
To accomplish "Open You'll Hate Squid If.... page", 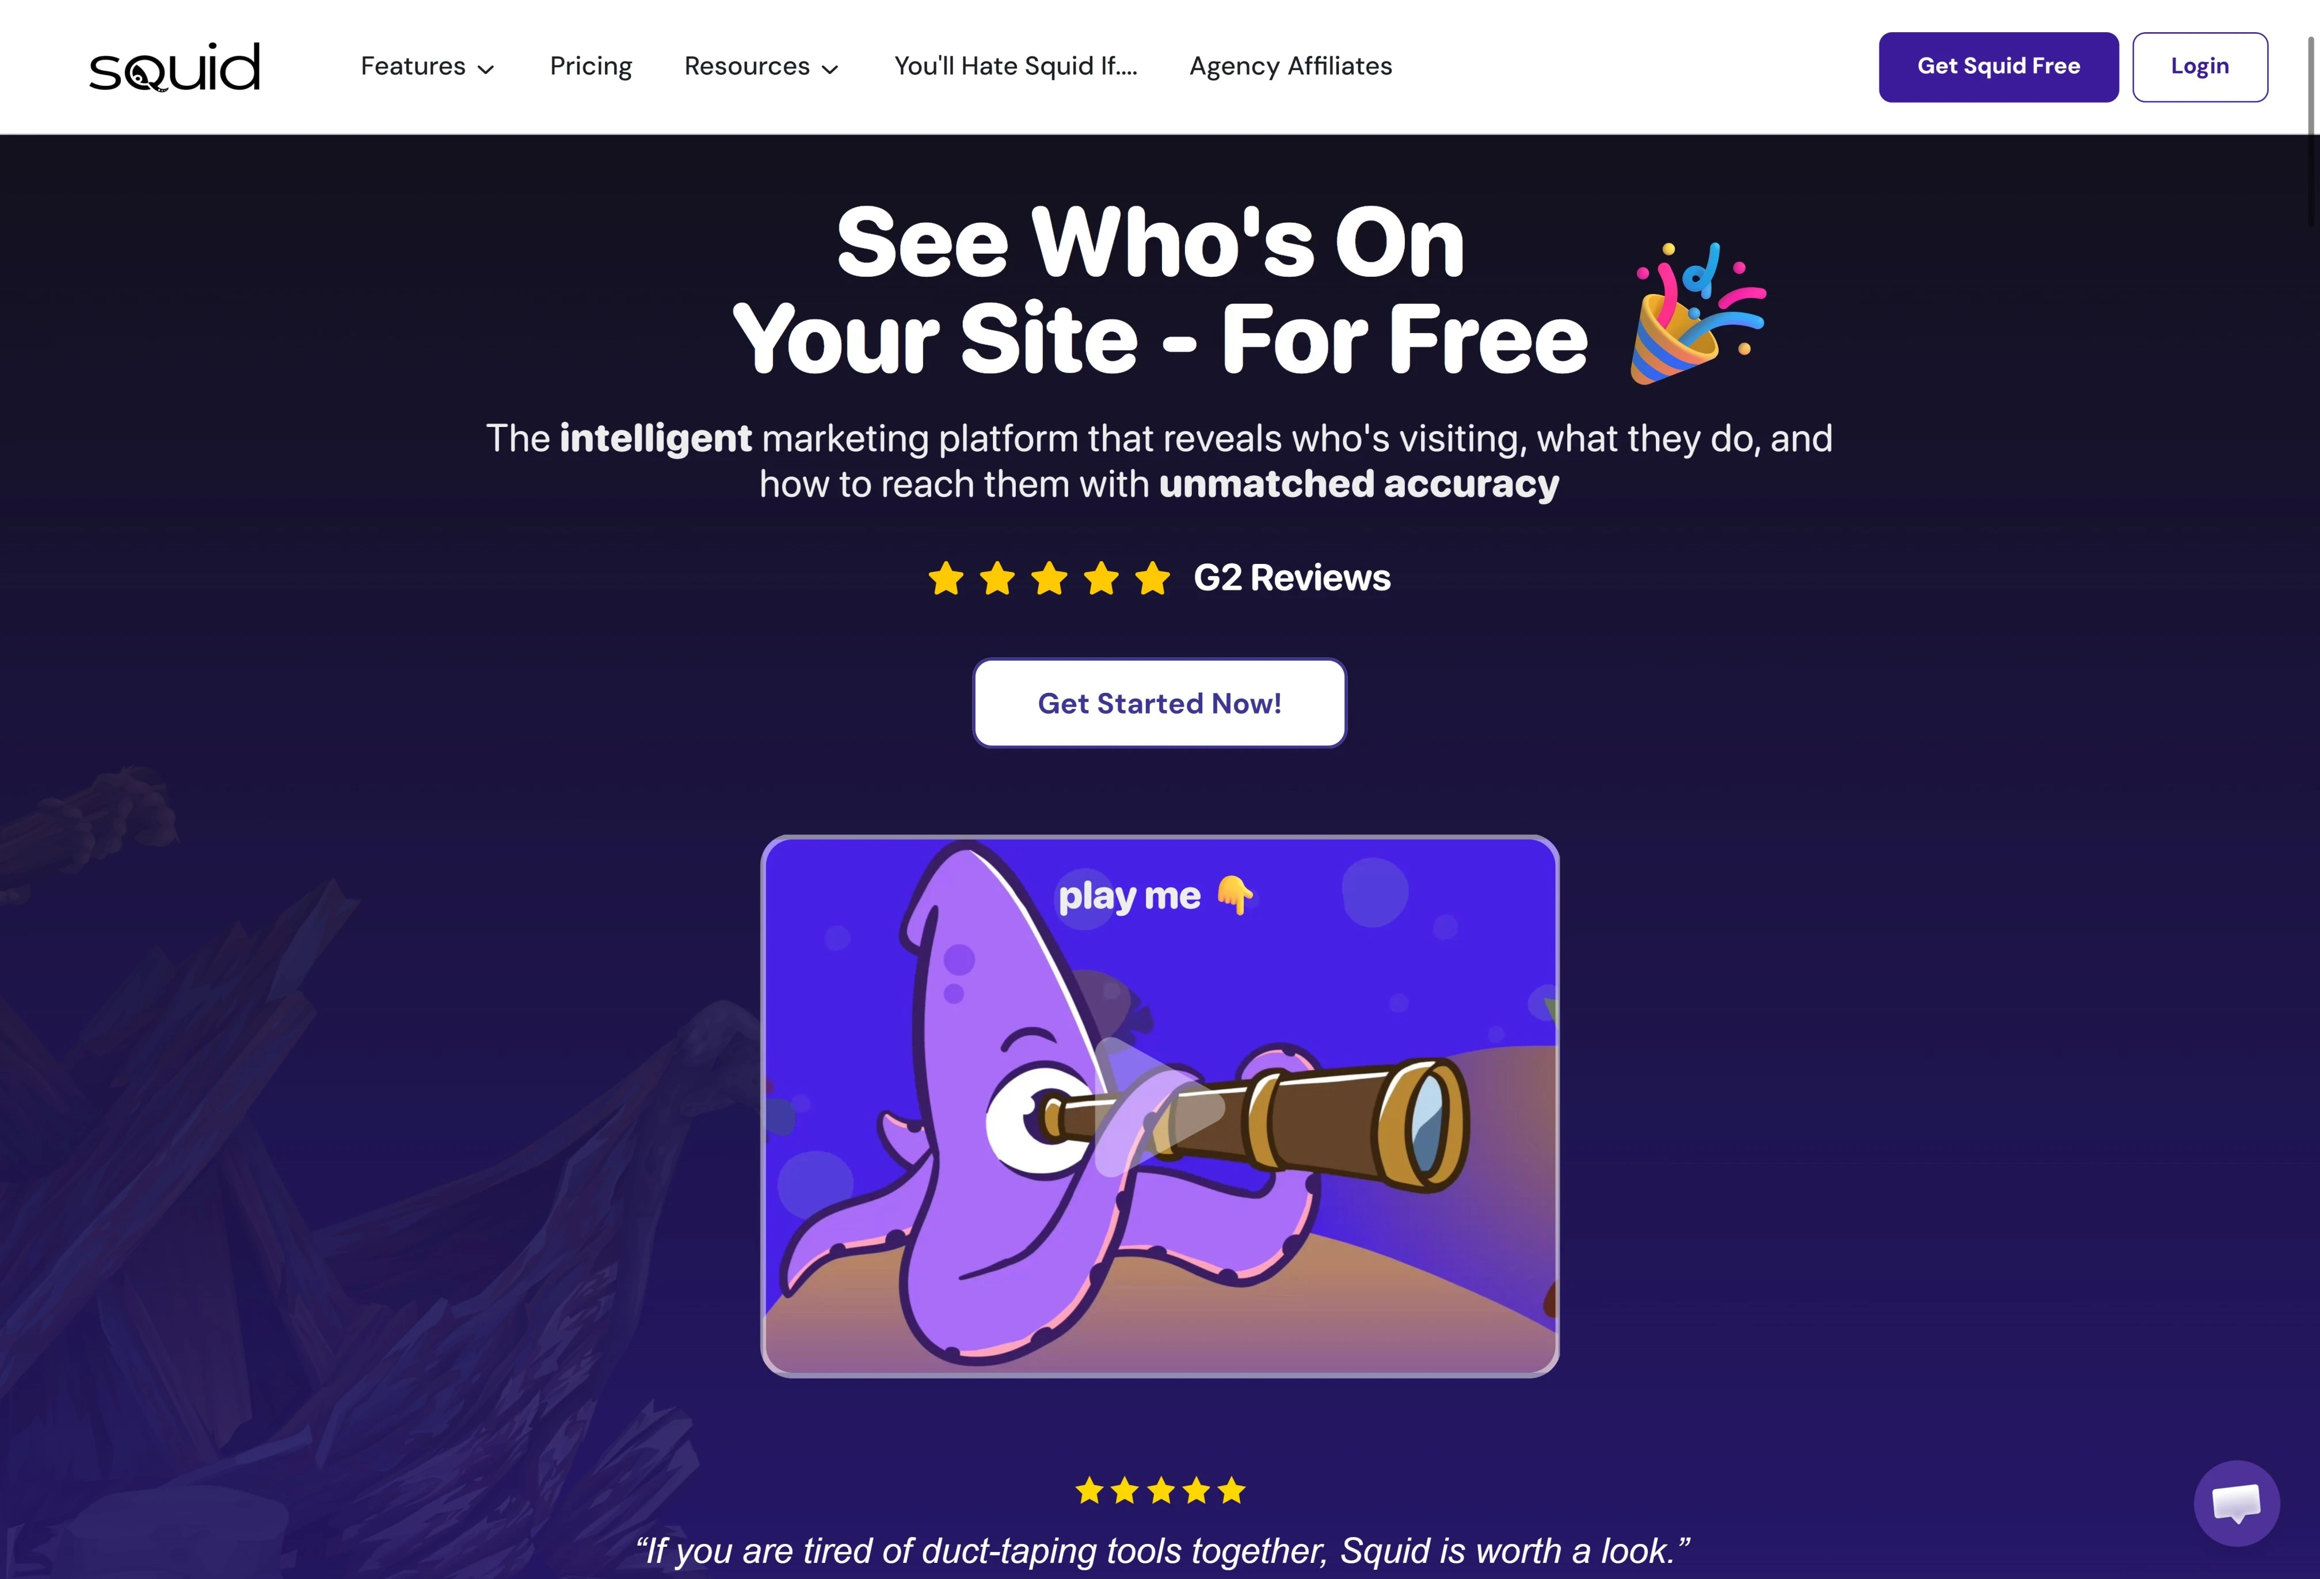I will tap(1015, 66).
